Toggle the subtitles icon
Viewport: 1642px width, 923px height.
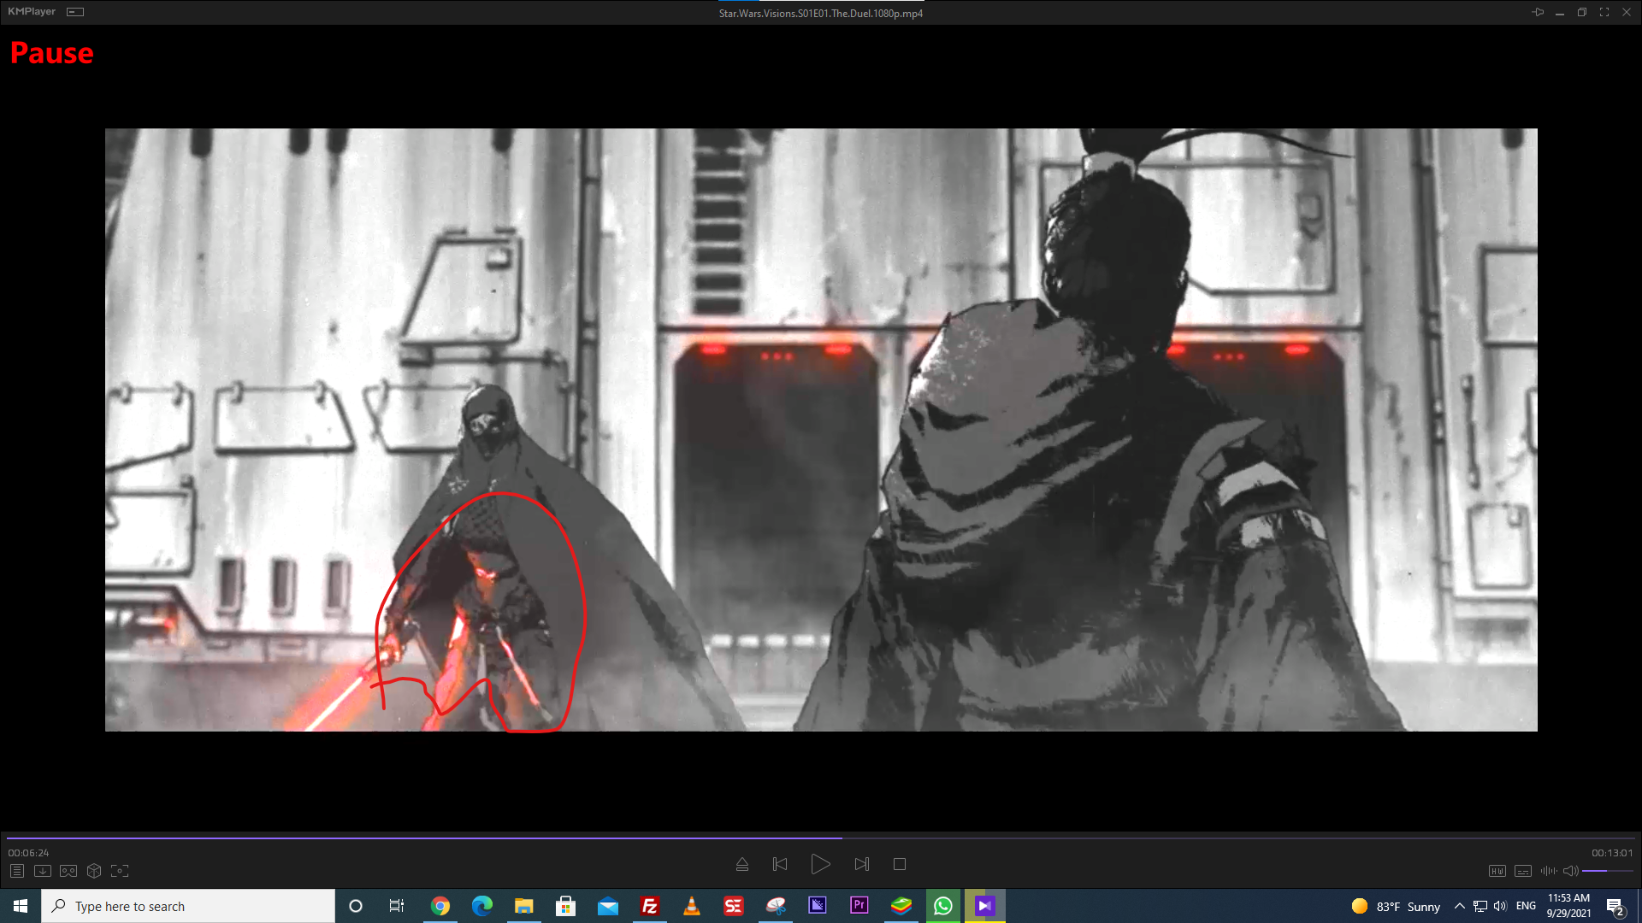tap(1523, 871)
